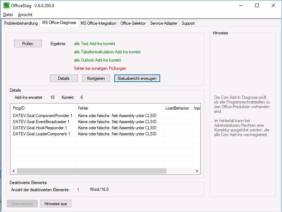Open the Ansicht menu
Screen dimensions: 282x212
click(x=25, y=15)
